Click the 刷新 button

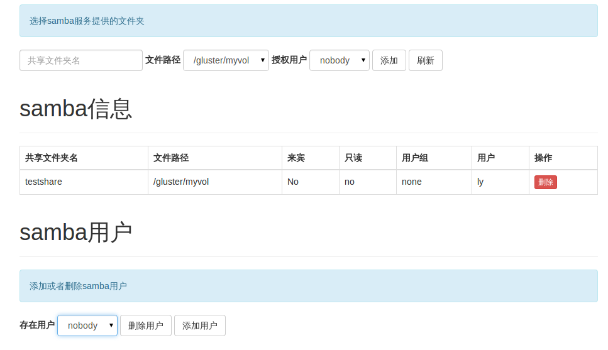[x=426, y=60]
